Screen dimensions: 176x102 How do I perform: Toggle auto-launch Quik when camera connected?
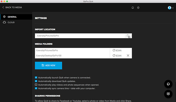(x=36, y=77)
